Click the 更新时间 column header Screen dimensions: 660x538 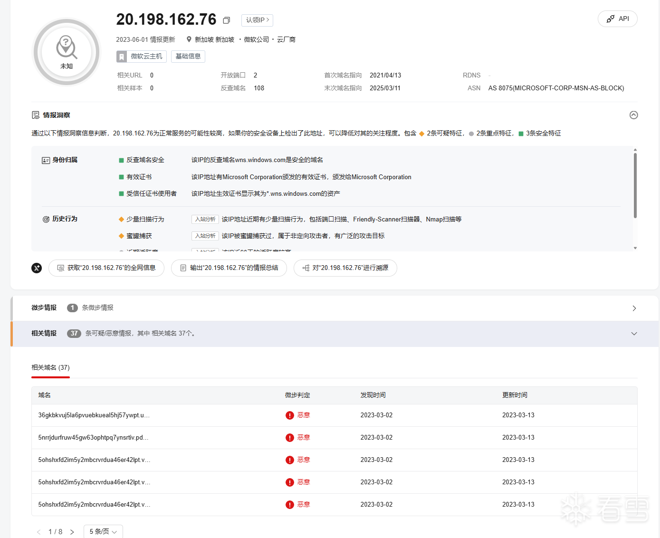[515, 395]
